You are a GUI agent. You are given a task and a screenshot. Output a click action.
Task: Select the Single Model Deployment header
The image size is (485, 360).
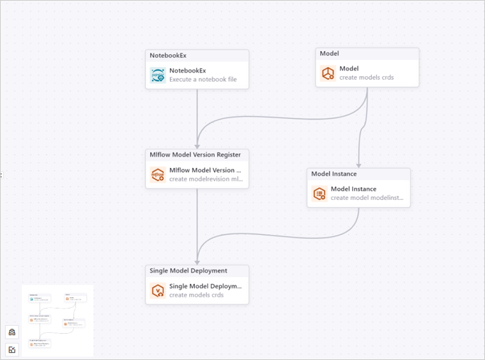pos(188,270)
